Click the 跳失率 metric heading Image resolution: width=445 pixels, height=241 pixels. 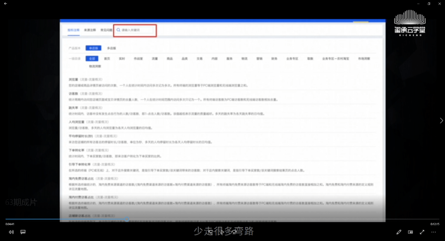pyautogui.click(x=73, y=108)
